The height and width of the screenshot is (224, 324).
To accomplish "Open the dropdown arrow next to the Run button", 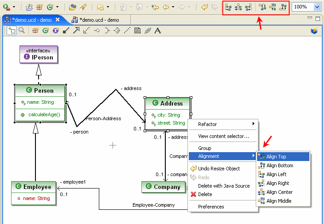I will [14, 7].
